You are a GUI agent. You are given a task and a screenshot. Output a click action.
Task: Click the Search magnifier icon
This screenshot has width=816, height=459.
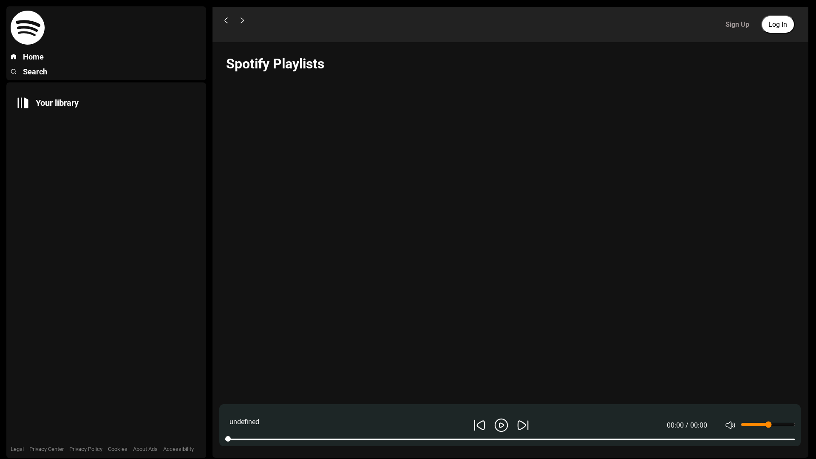pyautogui.click(x=14, y=71)
